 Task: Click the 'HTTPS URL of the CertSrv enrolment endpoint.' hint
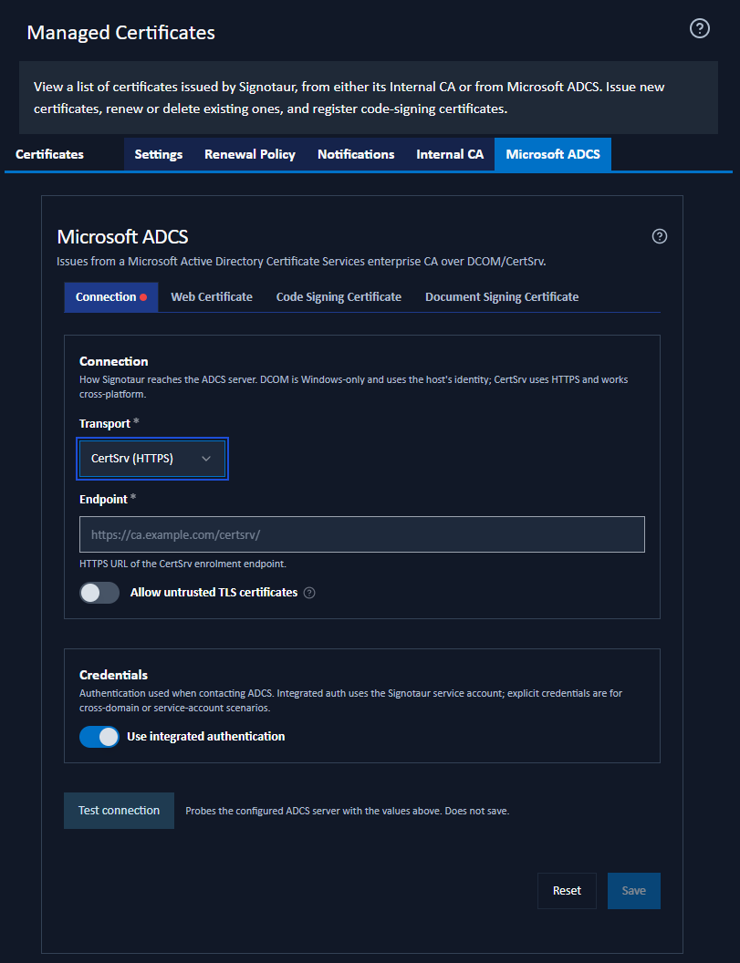(x=182, y=564)
